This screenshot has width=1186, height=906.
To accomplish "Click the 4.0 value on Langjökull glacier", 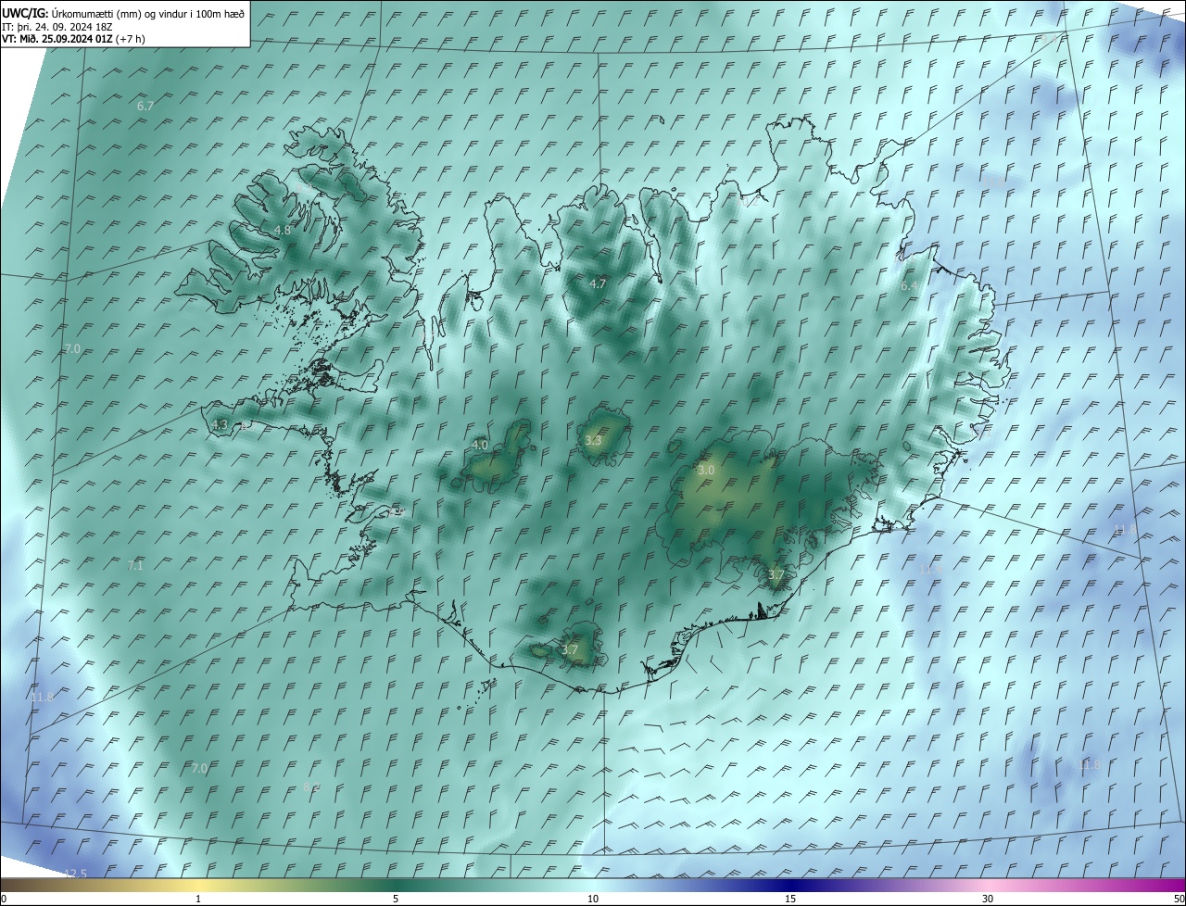I will click(480, 445).
